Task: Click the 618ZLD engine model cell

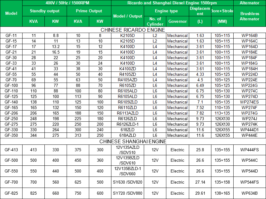Action: point(127,130)
